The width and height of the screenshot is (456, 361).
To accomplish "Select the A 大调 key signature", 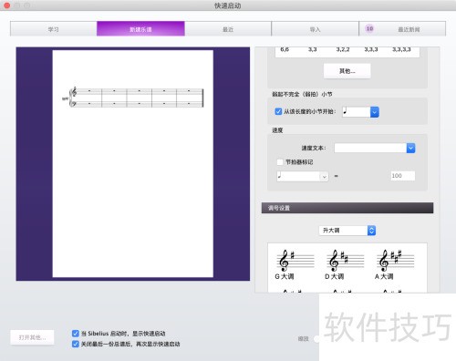I will (x=394, y=264).
